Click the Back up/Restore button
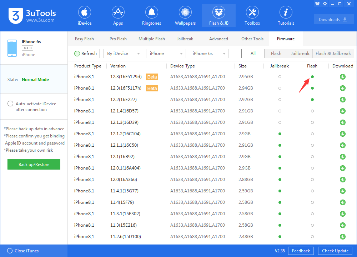The image size is (357, 257). 34,164
